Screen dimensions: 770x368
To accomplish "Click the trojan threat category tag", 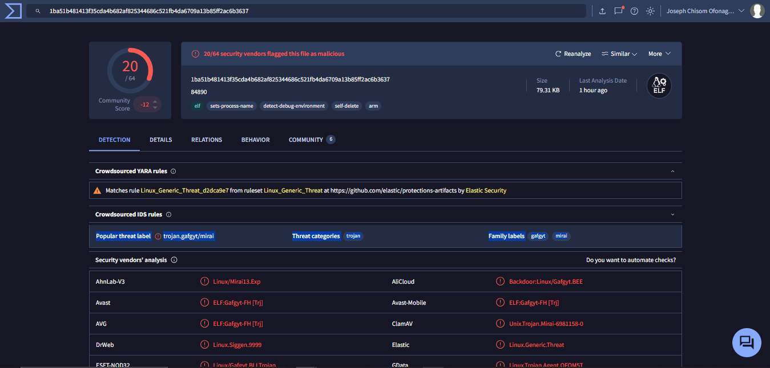I will (353, 236).
